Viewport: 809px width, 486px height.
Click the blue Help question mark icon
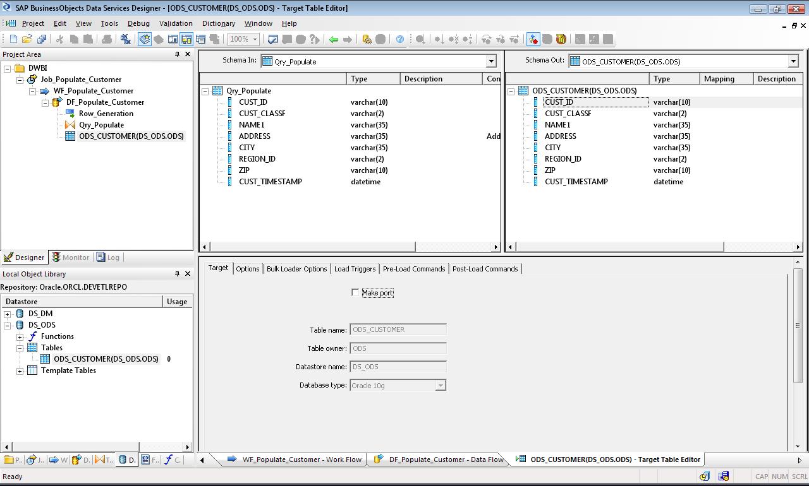point(400,39)
